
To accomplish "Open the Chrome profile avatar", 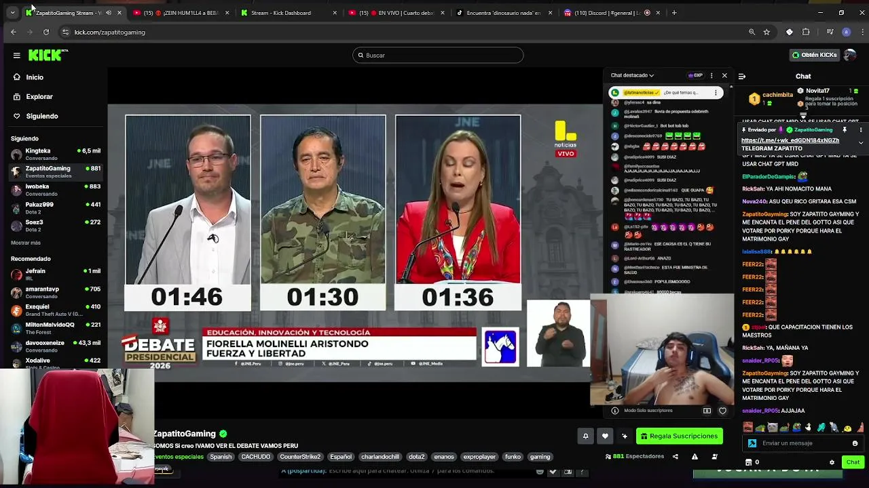I will click(x=846, y=32).
